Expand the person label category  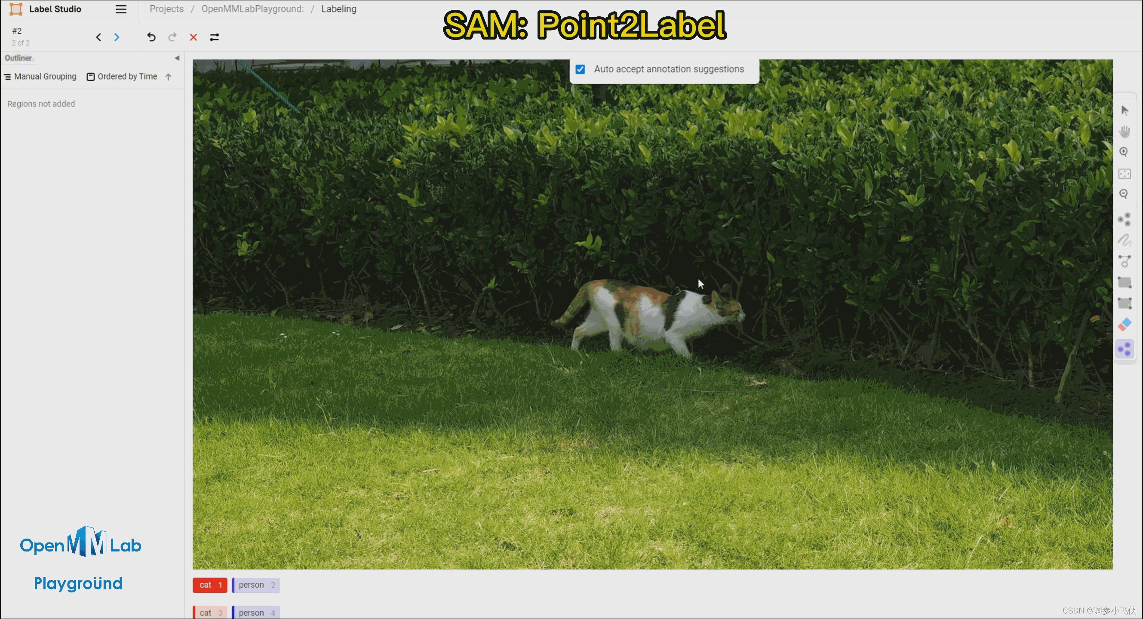point(257,584)
